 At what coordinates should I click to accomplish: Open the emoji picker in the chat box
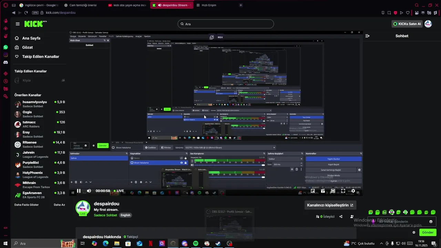(431, 221)
